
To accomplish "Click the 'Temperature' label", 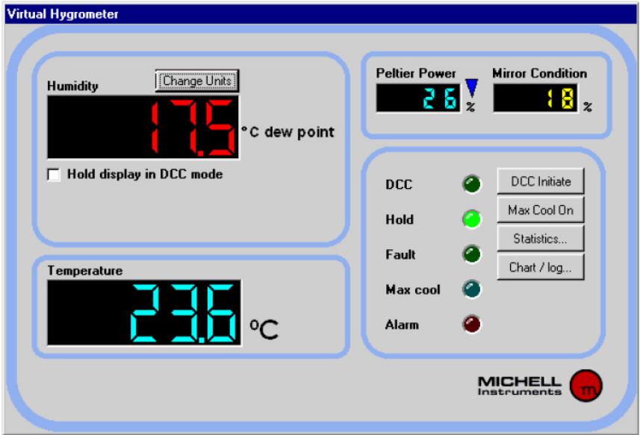I will coord(85,271).
